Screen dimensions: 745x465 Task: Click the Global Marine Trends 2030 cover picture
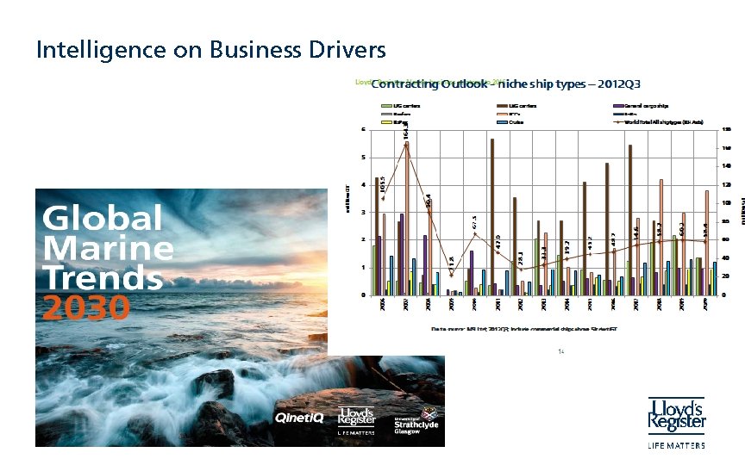(240, 318)
